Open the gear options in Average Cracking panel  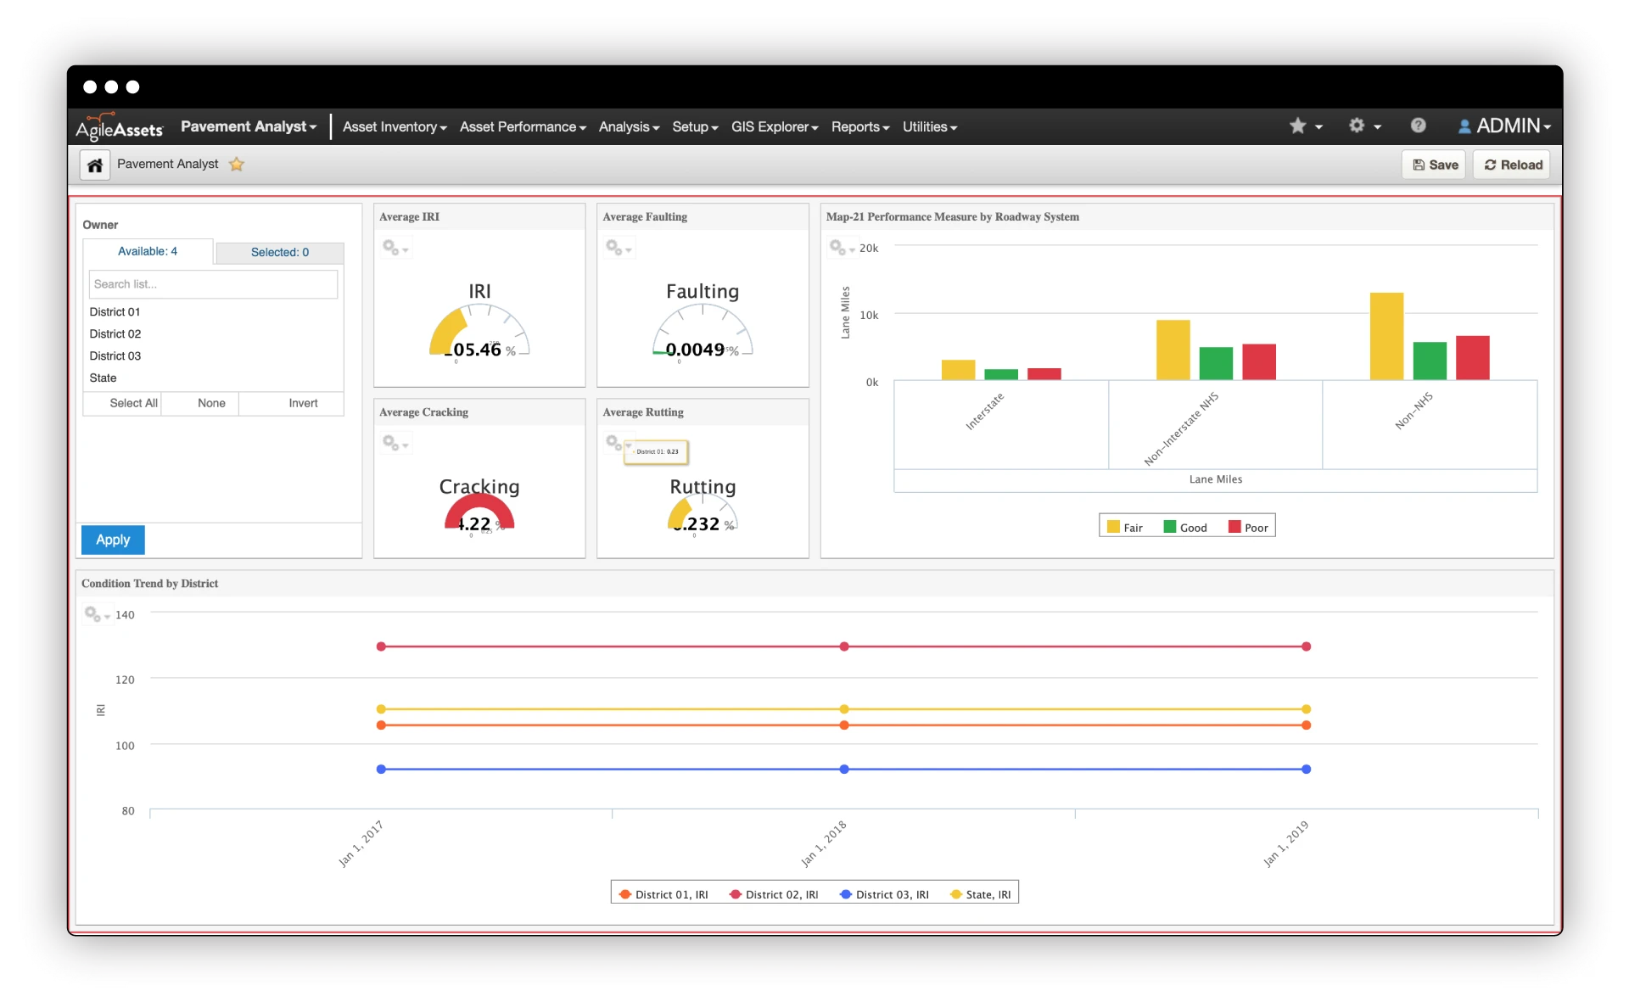(x=395, y=443)
